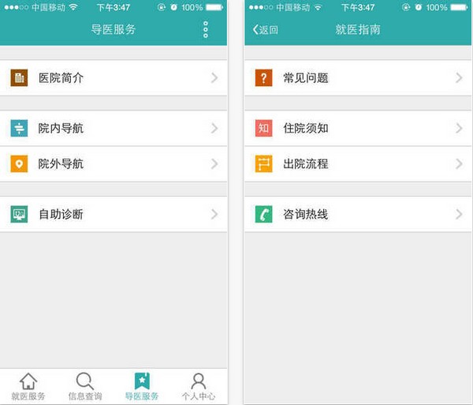
Task: Tap the right screen battery indicator
Action: pos(459,7)
